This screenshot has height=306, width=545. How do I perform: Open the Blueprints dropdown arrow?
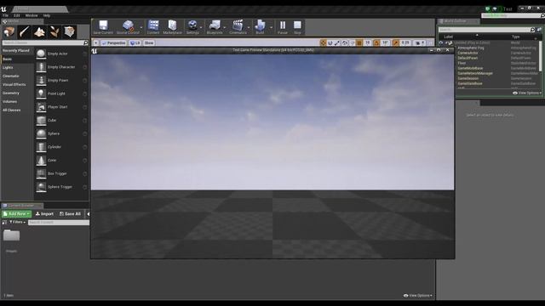click(225, 27)
